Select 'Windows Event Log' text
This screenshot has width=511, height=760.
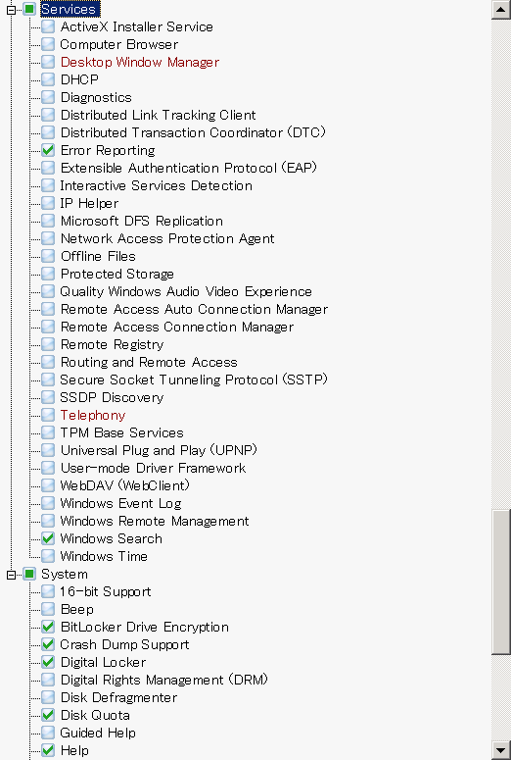tap(121, 504)
